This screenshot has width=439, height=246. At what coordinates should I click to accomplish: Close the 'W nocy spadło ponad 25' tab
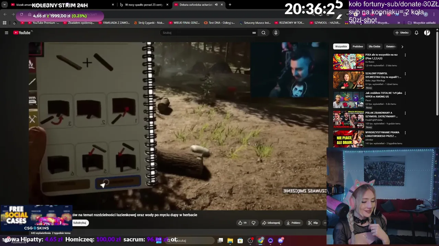(167, 5)
